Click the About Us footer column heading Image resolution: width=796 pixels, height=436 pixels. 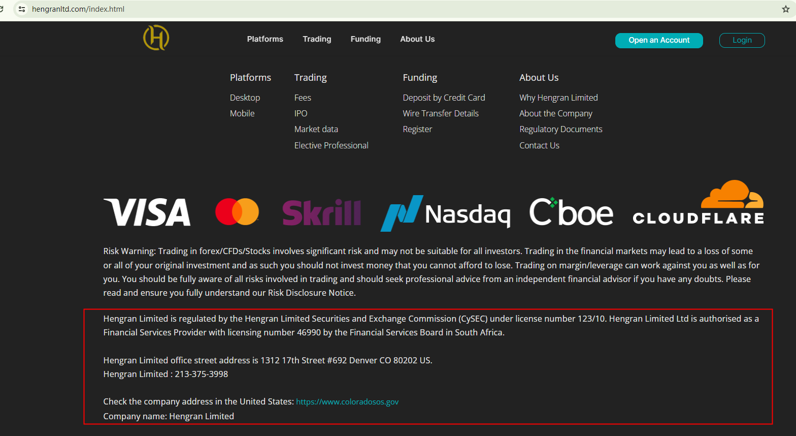tap(539, 77)
